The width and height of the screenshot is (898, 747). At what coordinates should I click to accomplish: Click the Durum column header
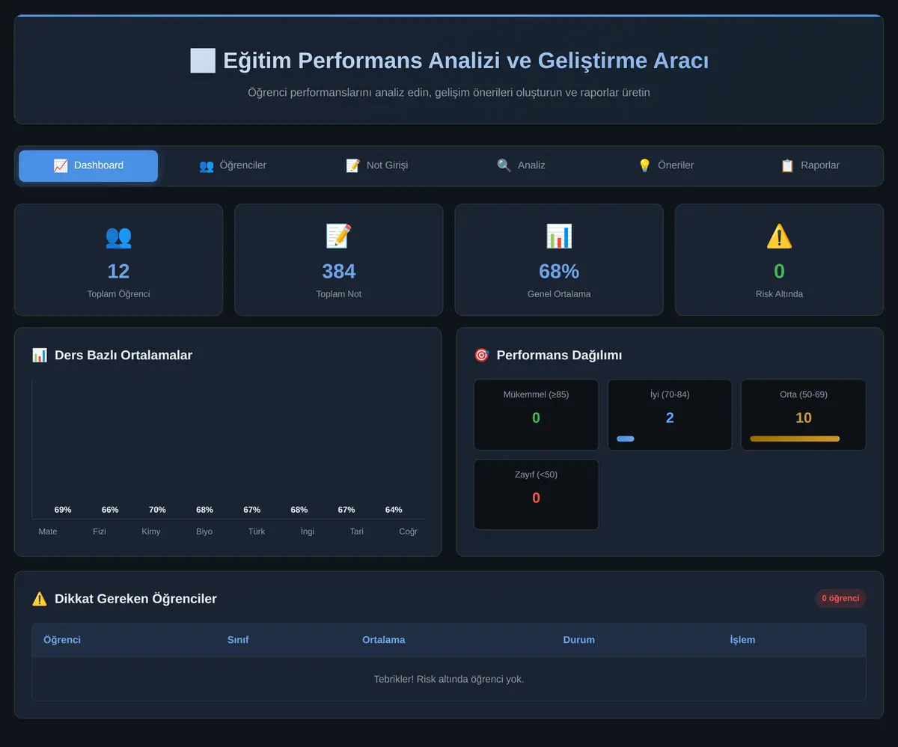(579, 640)
